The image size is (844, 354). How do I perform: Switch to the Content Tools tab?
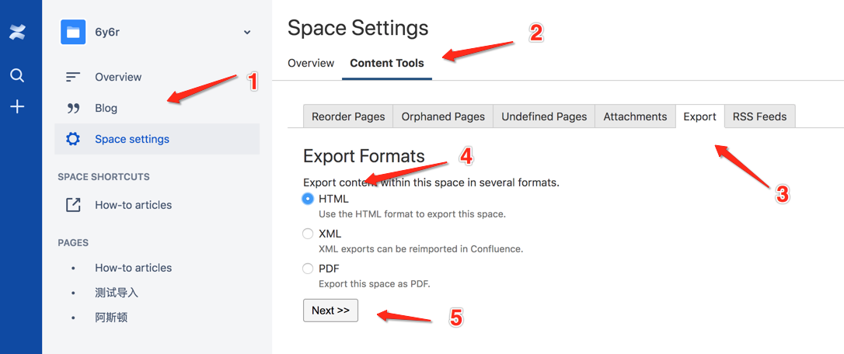[387, 63]
